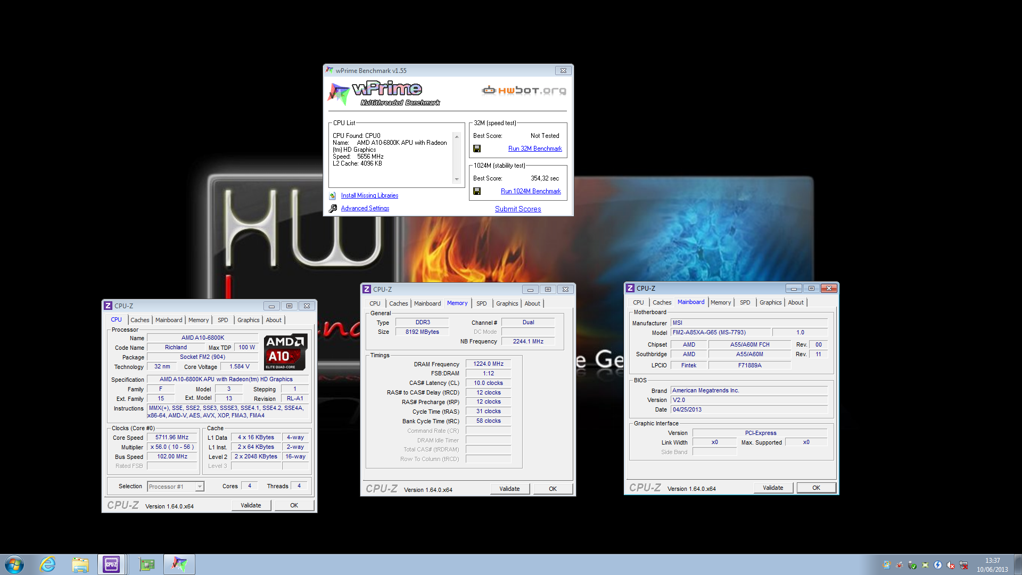Click the green circuit board taskbar icon
The image size is (1022, 575).
146,564
